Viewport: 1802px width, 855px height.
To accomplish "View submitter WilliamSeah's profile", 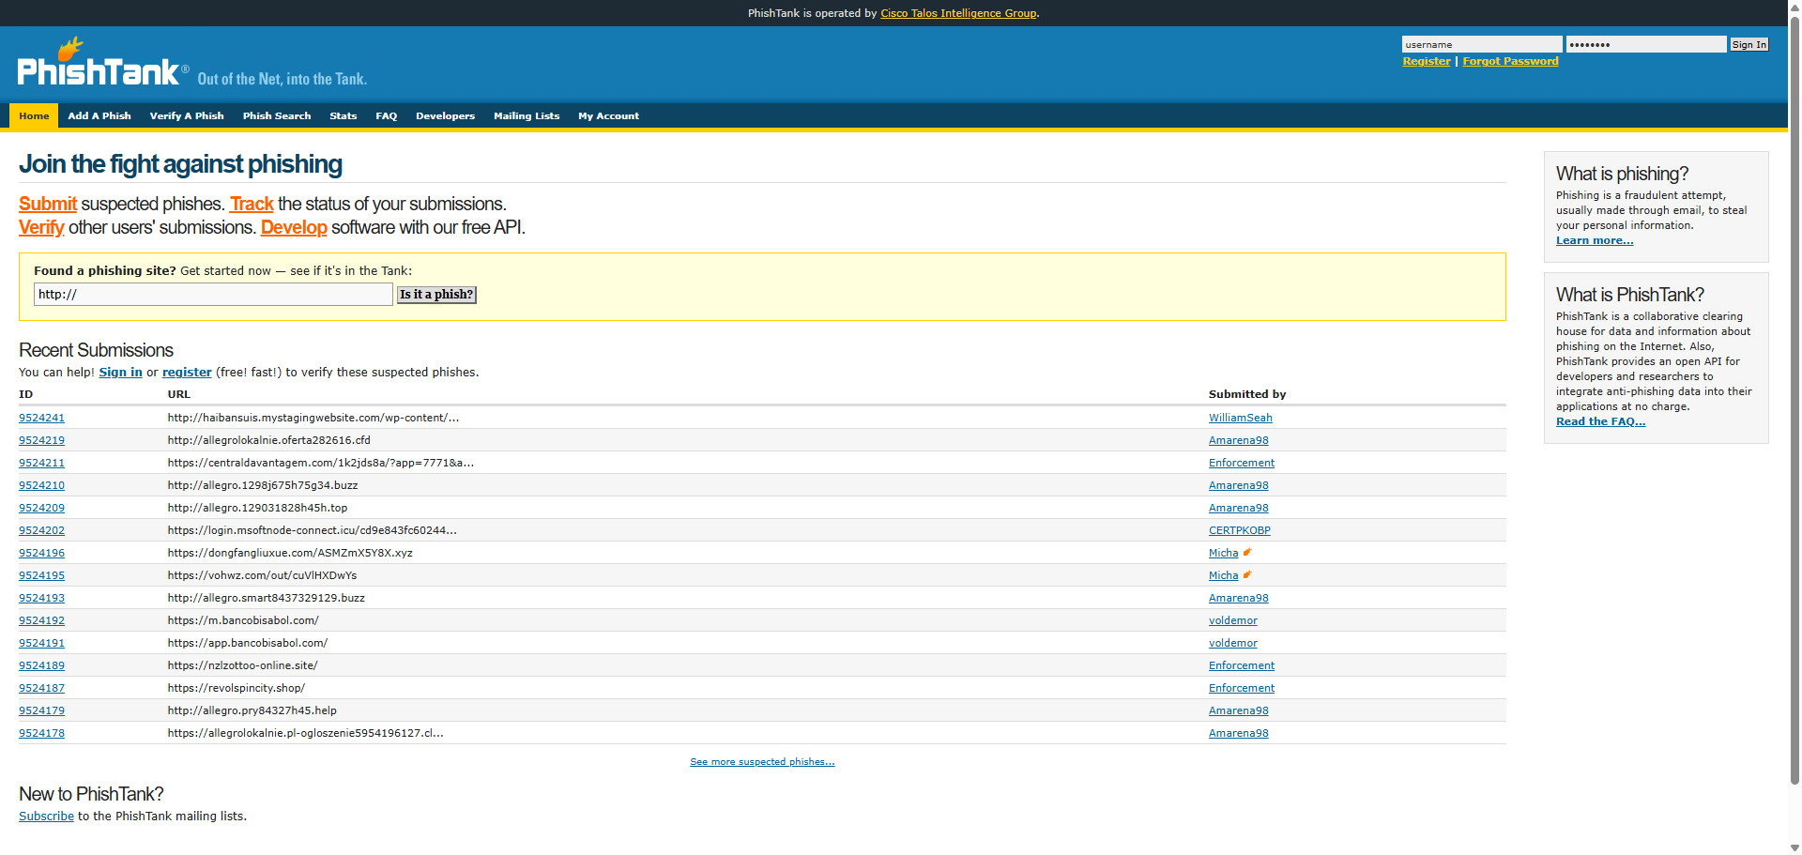I will [1241, 418].
